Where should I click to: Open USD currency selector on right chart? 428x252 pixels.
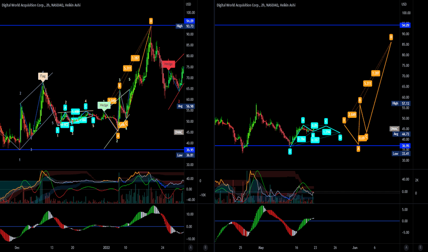pos(404,4)
